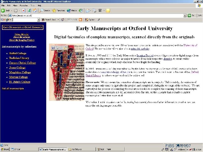
Task: Open Google toolbar Options
Action: point(90,20)
